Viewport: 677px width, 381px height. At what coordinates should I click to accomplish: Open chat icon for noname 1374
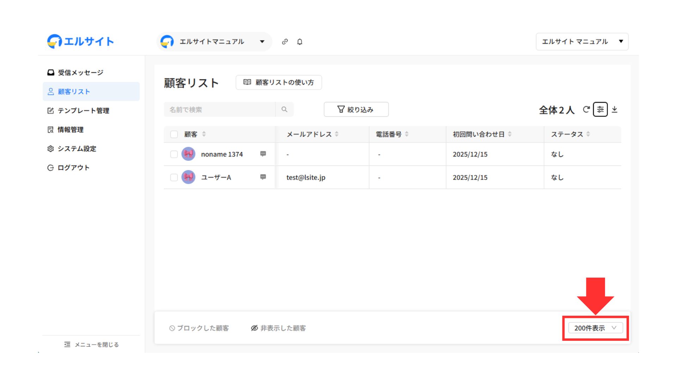pyautogui.click(x=263, y=154)
